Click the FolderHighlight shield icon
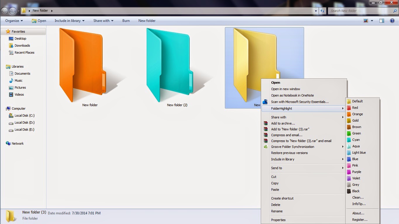 pos(266,108)
